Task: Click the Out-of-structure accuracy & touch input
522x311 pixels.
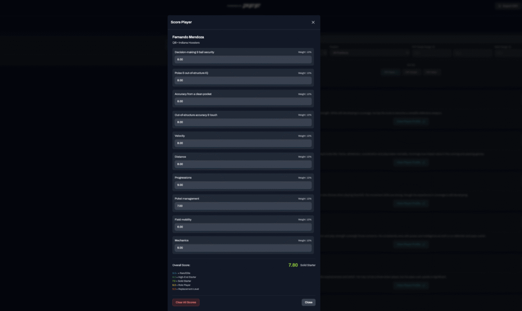Action: (243, 122)
